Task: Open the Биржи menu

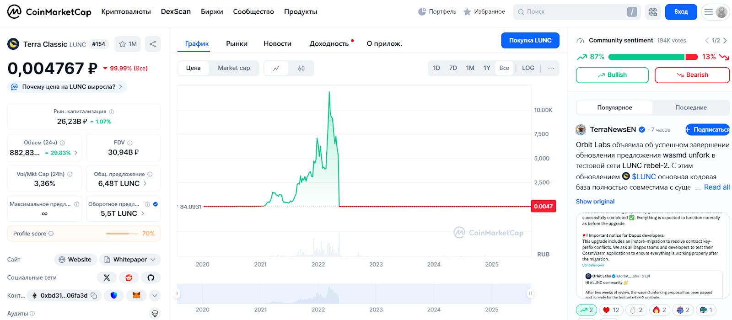Action: (212, 12)
